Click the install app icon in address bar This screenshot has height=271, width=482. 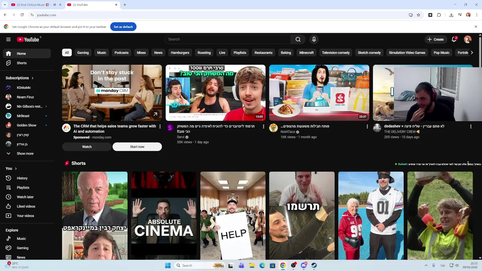tap(411, 15)
